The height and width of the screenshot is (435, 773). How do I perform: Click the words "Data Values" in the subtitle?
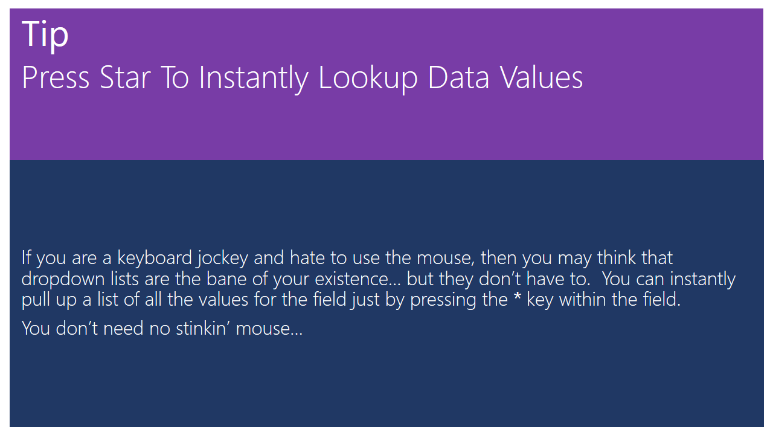505,78
